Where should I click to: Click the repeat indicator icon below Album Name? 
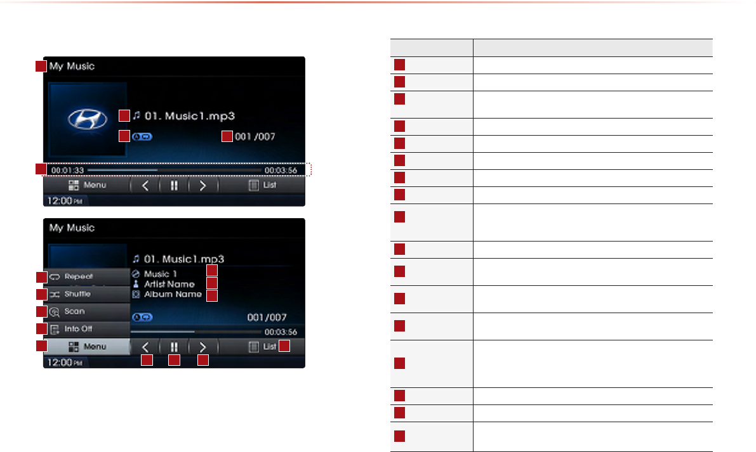coord(142,317)
